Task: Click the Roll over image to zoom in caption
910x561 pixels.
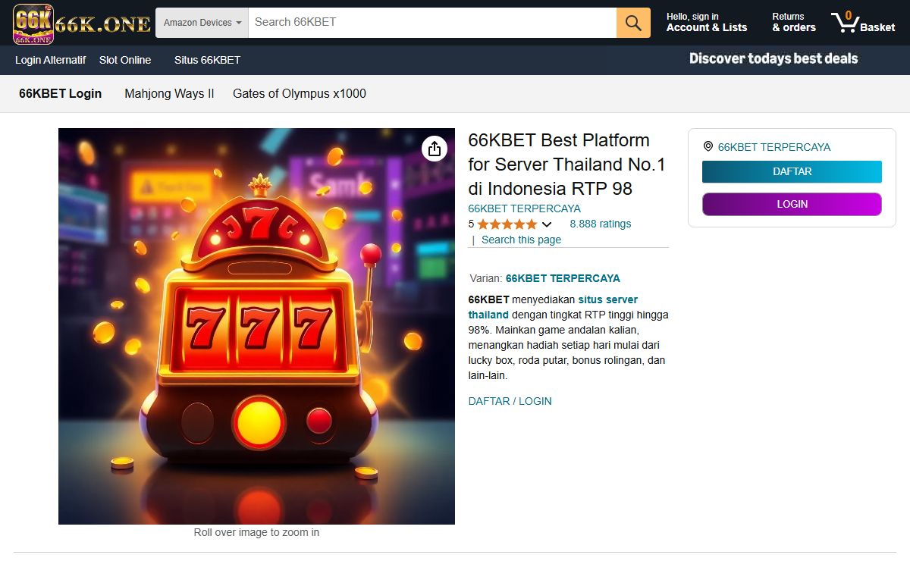Action: [x=256, y=532]
